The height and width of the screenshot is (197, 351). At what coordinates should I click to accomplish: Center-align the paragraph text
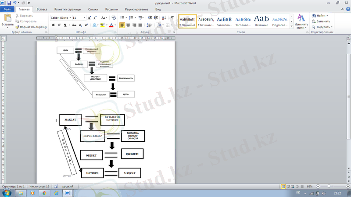[x=129, y=25]
